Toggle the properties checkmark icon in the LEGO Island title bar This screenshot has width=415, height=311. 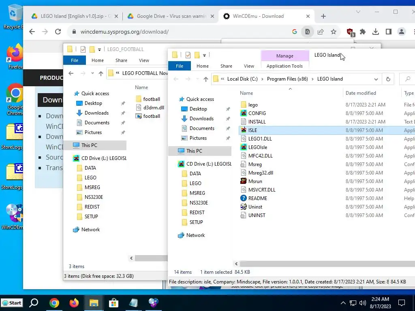(x=188, y=55)
